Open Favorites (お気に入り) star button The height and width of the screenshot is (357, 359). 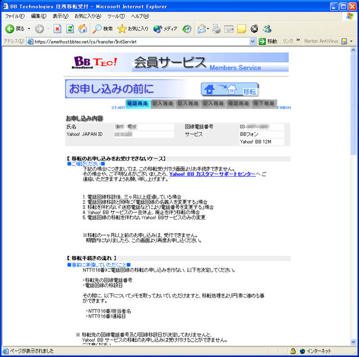coord(132,29)
